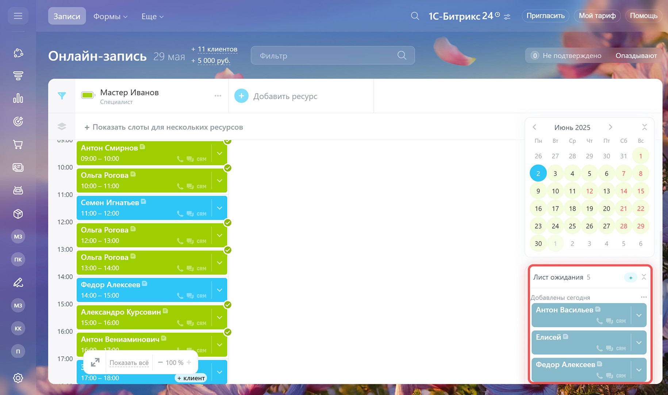Open Мой тариф
668x395 pixels.
597,16
